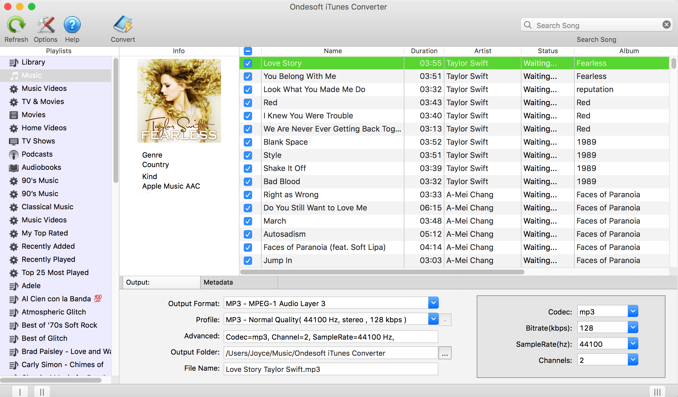Disable the checkbox for Bad Blood

(248, 181)
